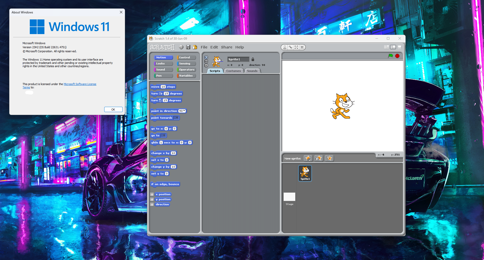Click the turn counterclockwise 15 degrees block
The height and width of the screenshot is (260, 484).
(x=166, y=100)
